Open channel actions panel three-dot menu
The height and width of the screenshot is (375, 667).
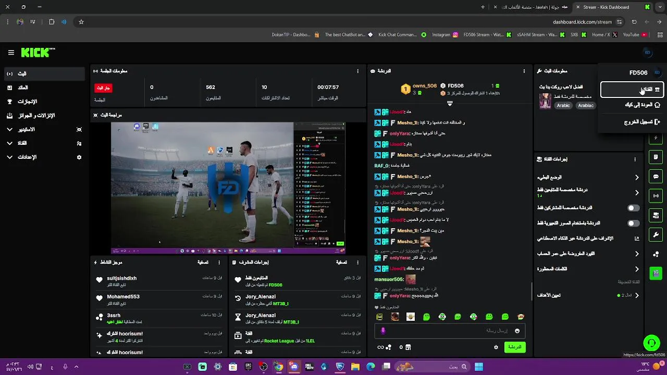click(x=635, y=159)
